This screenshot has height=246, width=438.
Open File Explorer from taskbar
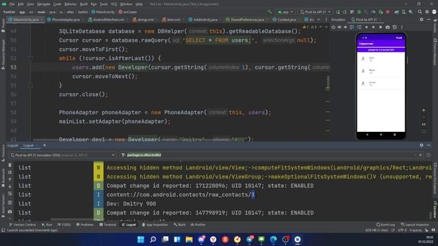[x=189, y=239]
